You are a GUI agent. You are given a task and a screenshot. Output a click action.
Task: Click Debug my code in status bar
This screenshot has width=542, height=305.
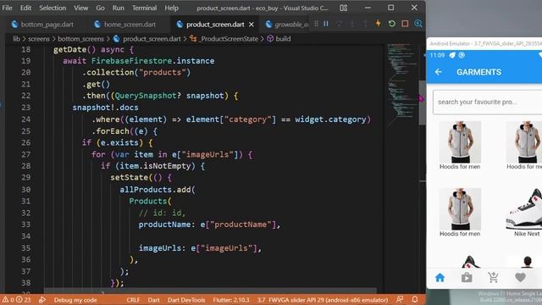[x=75, y=300]
